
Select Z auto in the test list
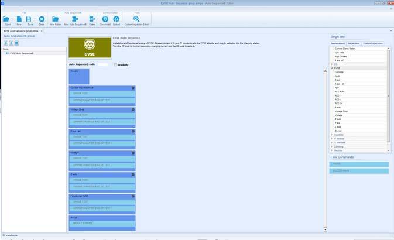(338, 119)
